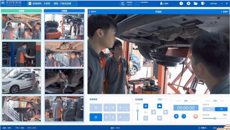Click the PTZ zoom-in magnifier icon
This screenshot has height=130, width=230.
[146, 106]
